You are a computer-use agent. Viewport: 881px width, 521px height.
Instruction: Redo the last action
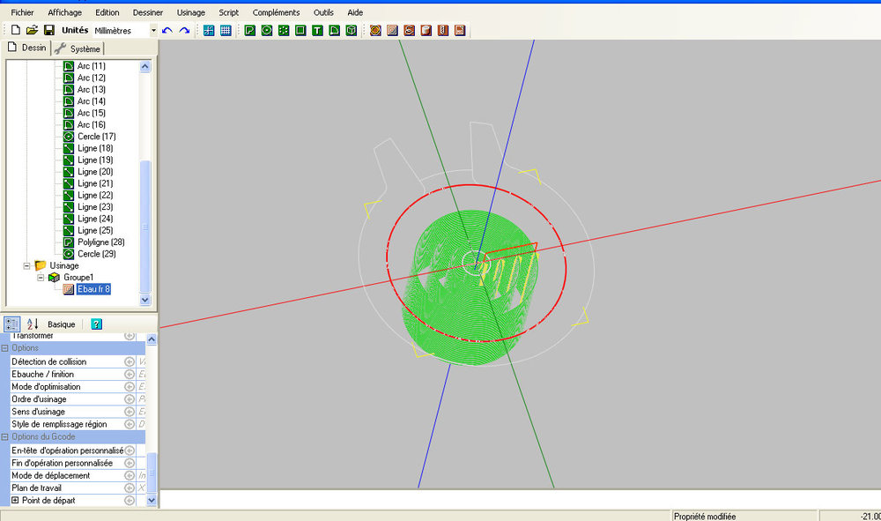tap(182, 29)
